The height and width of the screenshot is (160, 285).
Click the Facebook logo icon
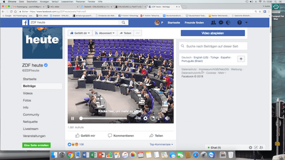pyautogui.click(x=25, y=22)
